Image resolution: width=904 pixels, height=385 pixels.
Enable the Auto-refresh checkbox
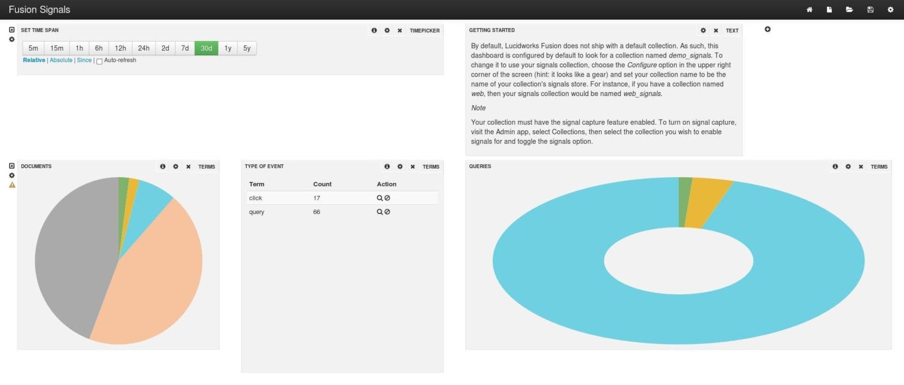[99, 61]
